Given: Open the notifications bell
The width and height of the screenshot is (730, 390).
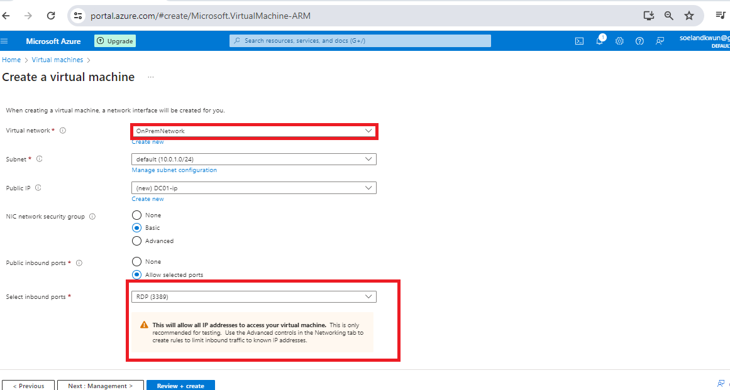Looking at the screenshot, I should pos(600,40).
